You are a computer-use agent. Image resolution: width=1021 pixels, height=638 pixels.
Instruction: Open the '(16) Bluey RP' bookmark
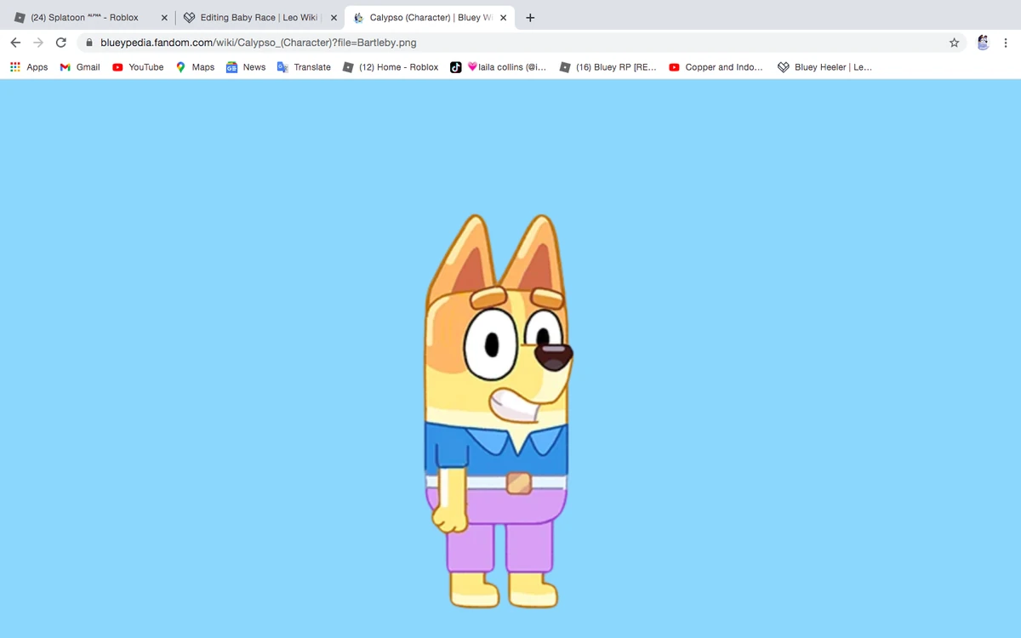pos(608,66)
